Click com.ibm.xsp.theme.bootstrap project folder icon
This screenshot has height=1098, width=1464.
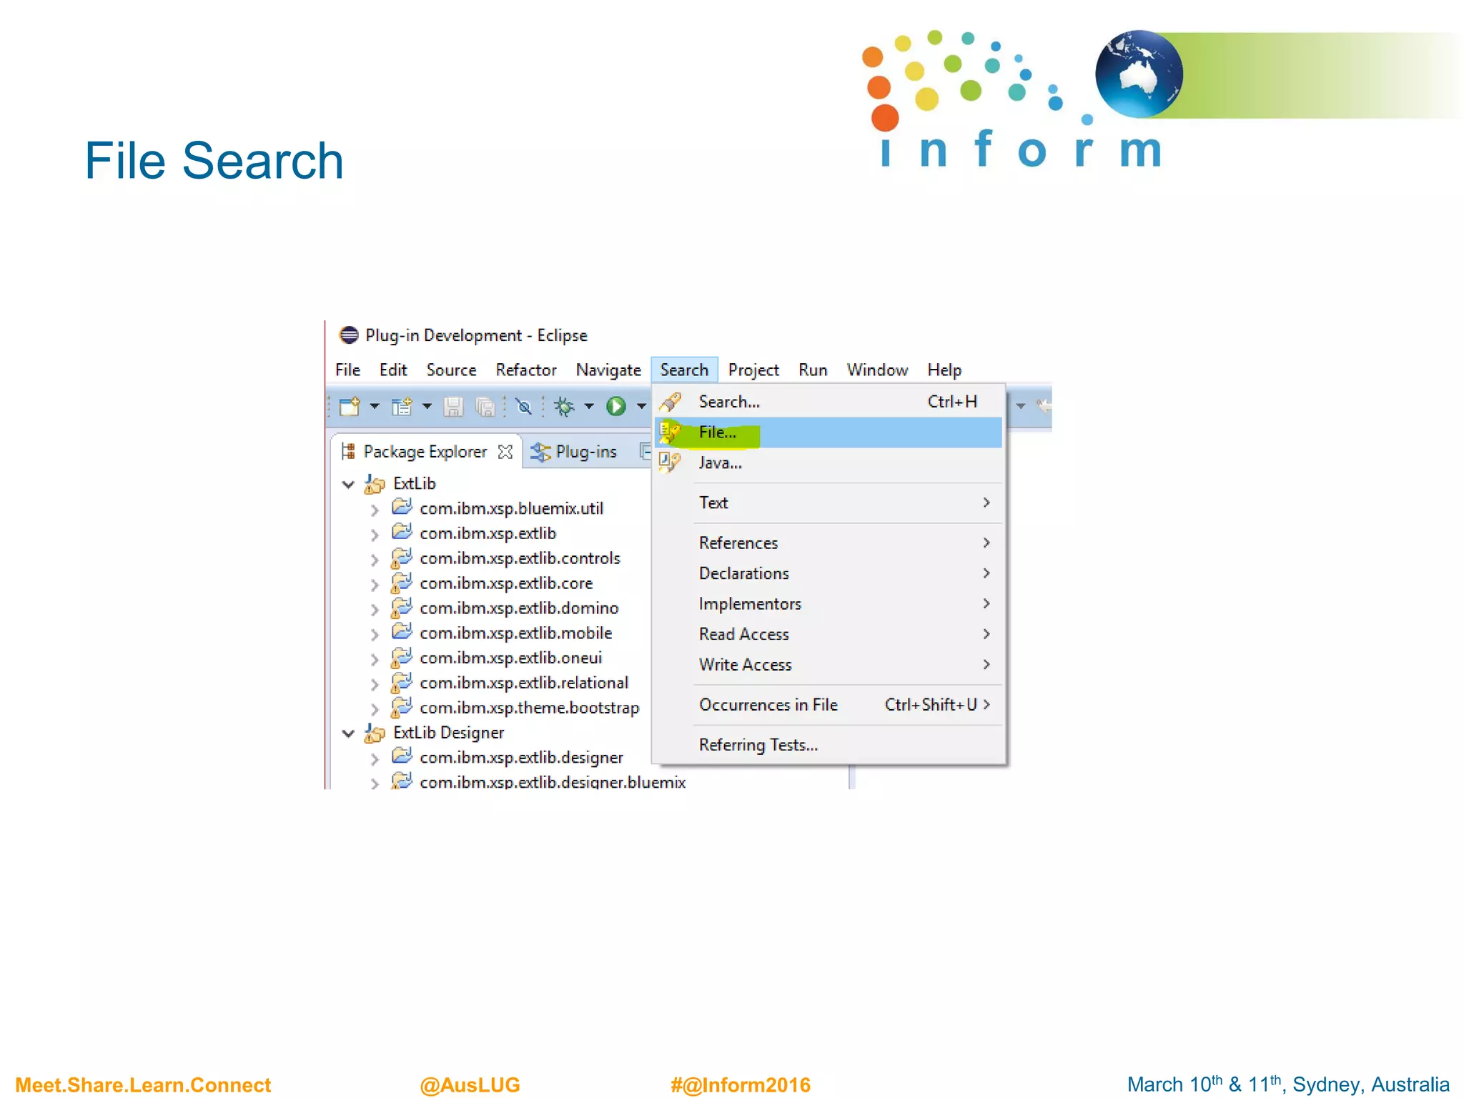point(401,708)
